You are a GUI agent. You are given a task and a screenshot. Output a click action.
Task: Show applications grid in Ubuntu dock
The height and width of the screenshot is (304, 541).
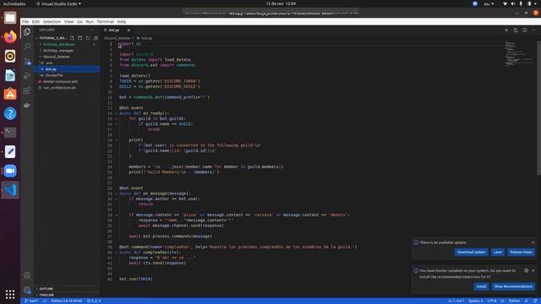[10, 294]
